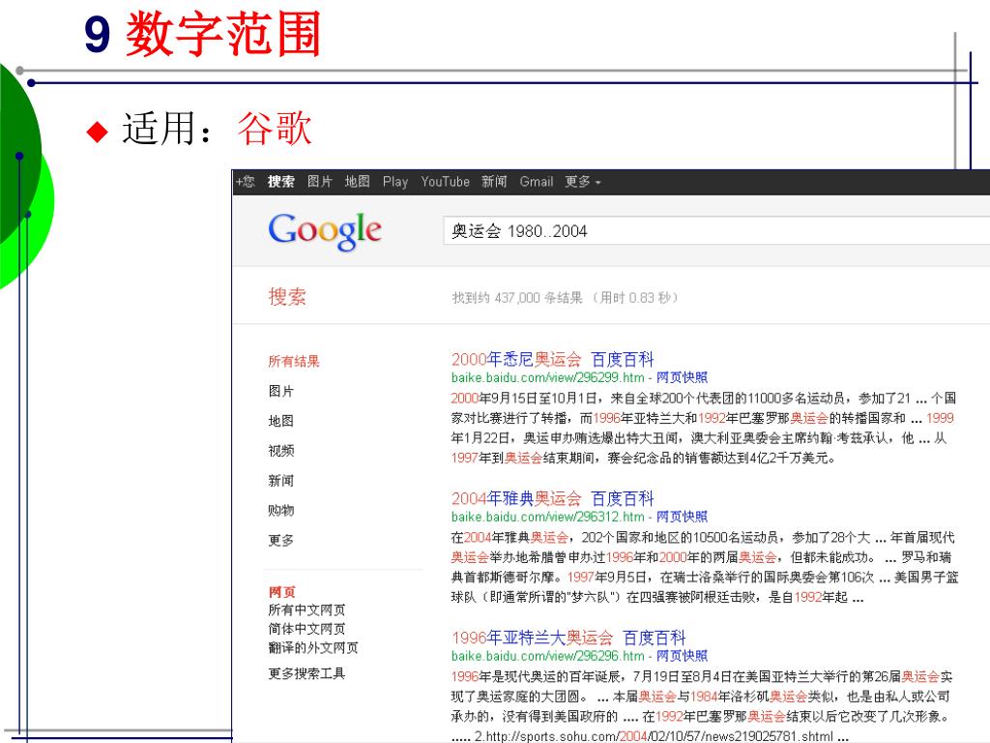990x743 pixels.
Task: Open result 2000年悉尼奥运会 百度百科
Action: 552,360
